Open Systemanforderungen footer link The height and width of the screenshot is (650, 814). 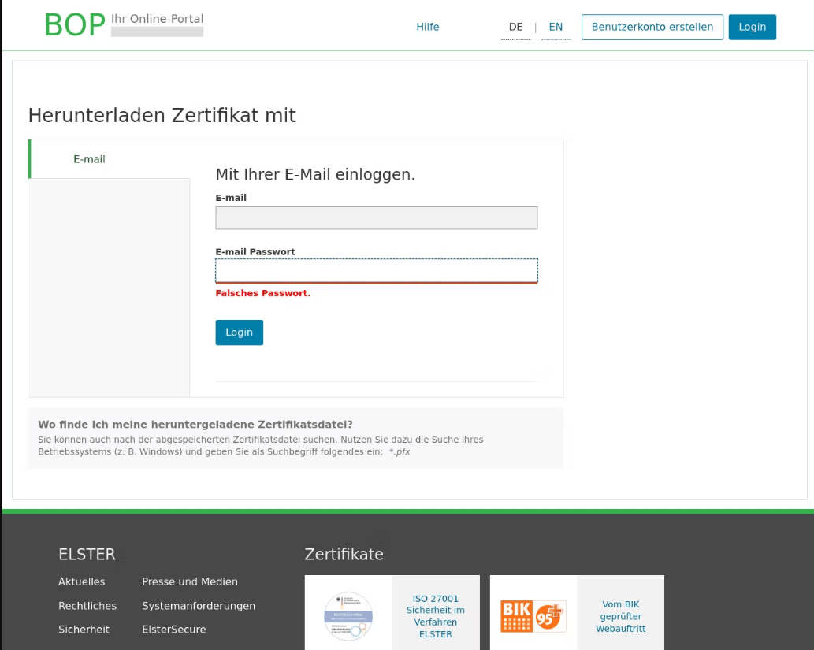(x=199, y=606)
